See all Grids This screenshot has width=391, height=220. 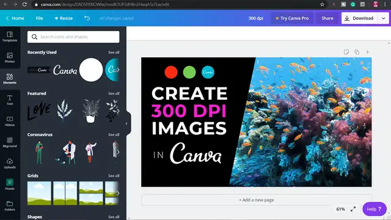[x=114, y=176]
